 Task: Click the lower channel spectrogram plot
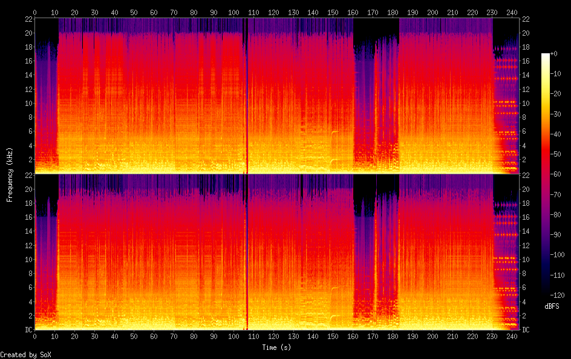tap(277, 252)
